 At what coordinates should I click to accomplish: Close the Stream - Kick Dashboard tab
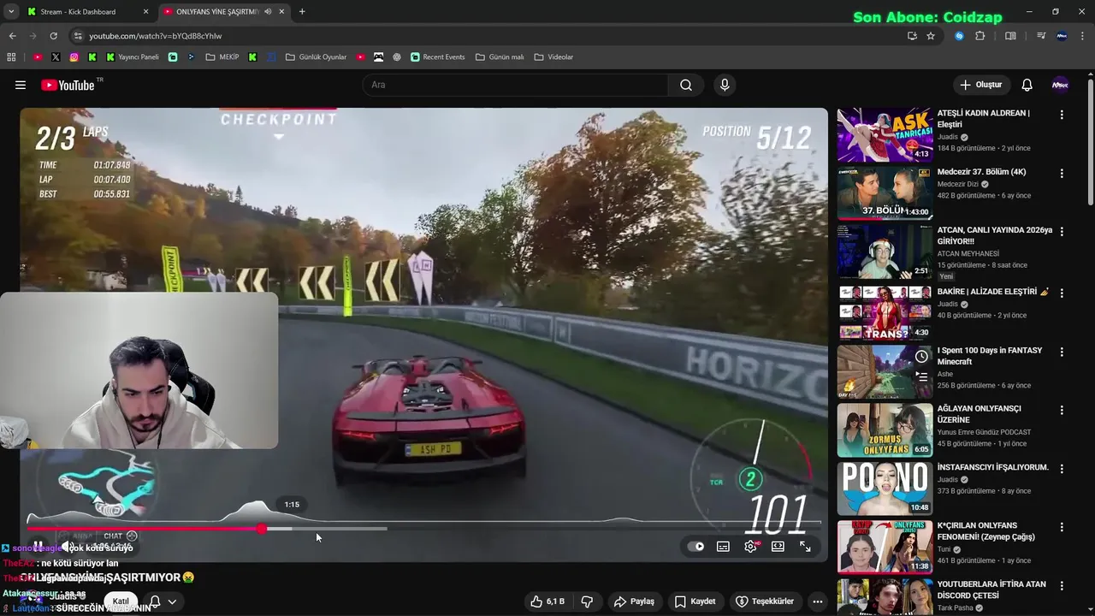145,12
